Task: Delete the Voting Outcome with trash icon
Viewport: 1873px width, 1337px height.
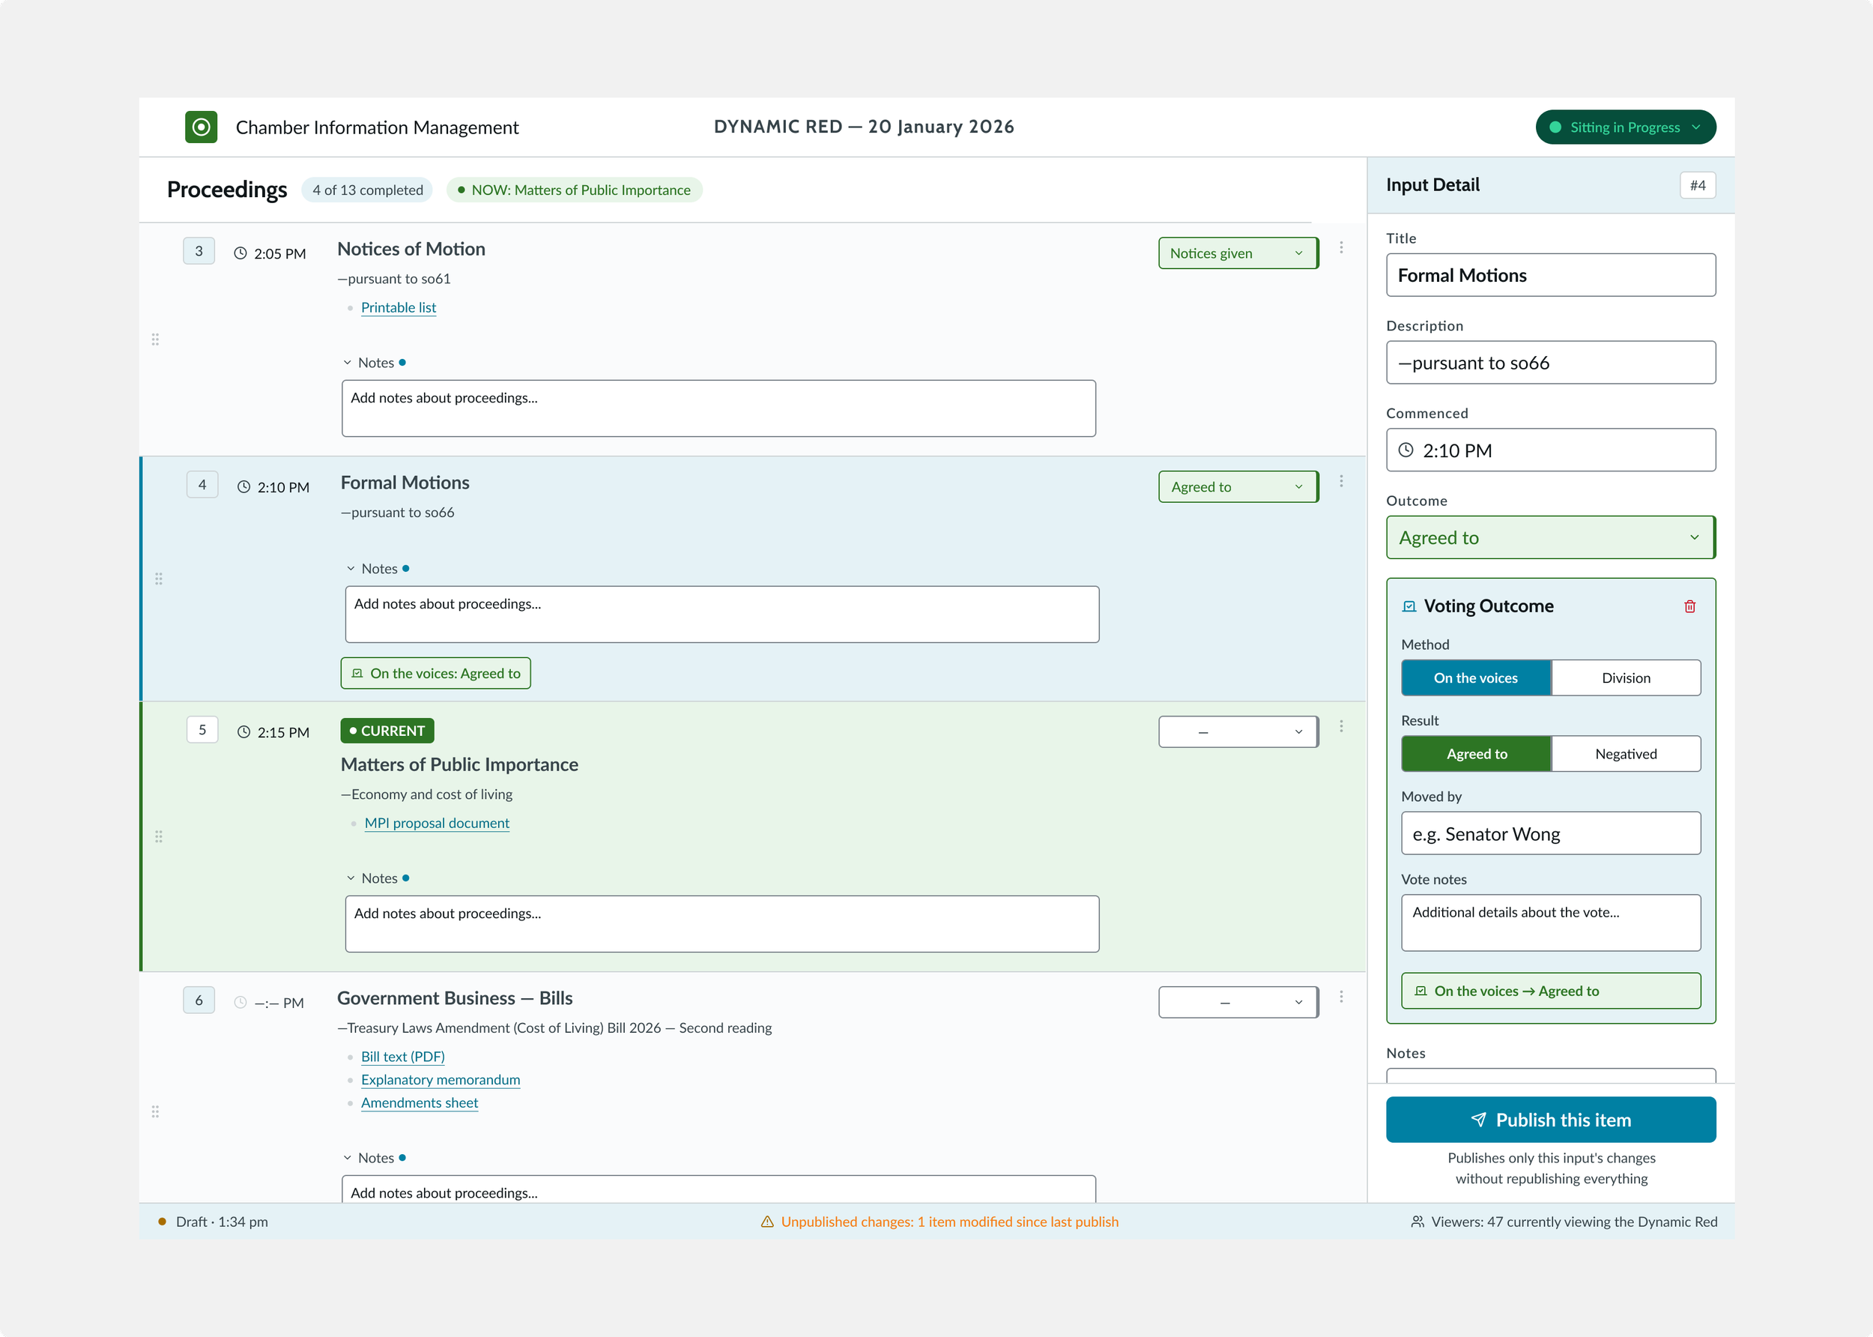Action: (x=1689, y=607)
